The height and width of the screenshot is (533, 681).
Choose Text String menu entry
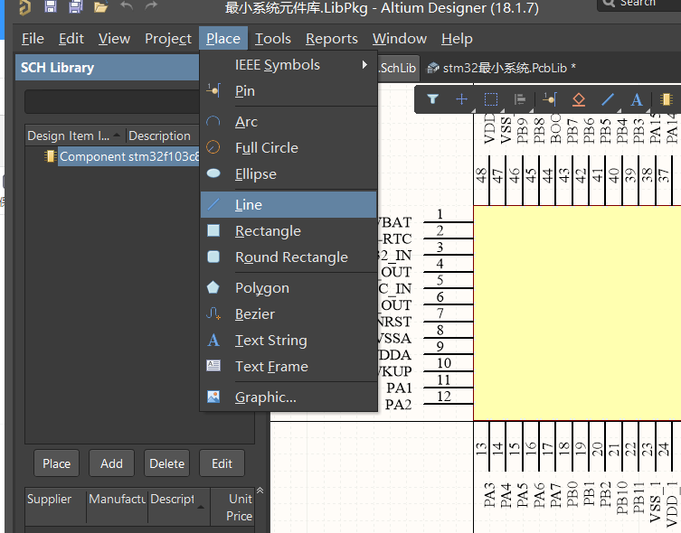(288, 341)
